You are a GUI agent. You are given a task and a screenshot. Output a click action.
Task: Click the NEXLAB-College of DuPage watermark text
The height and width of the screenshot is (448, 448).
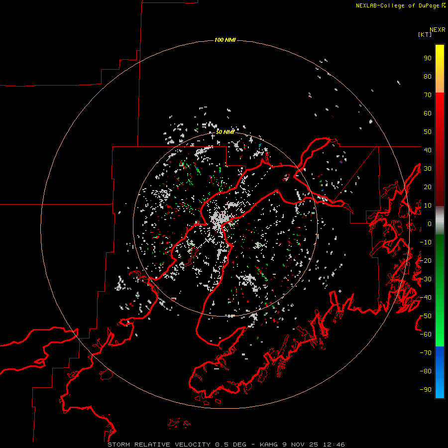[x=400, y=5]
